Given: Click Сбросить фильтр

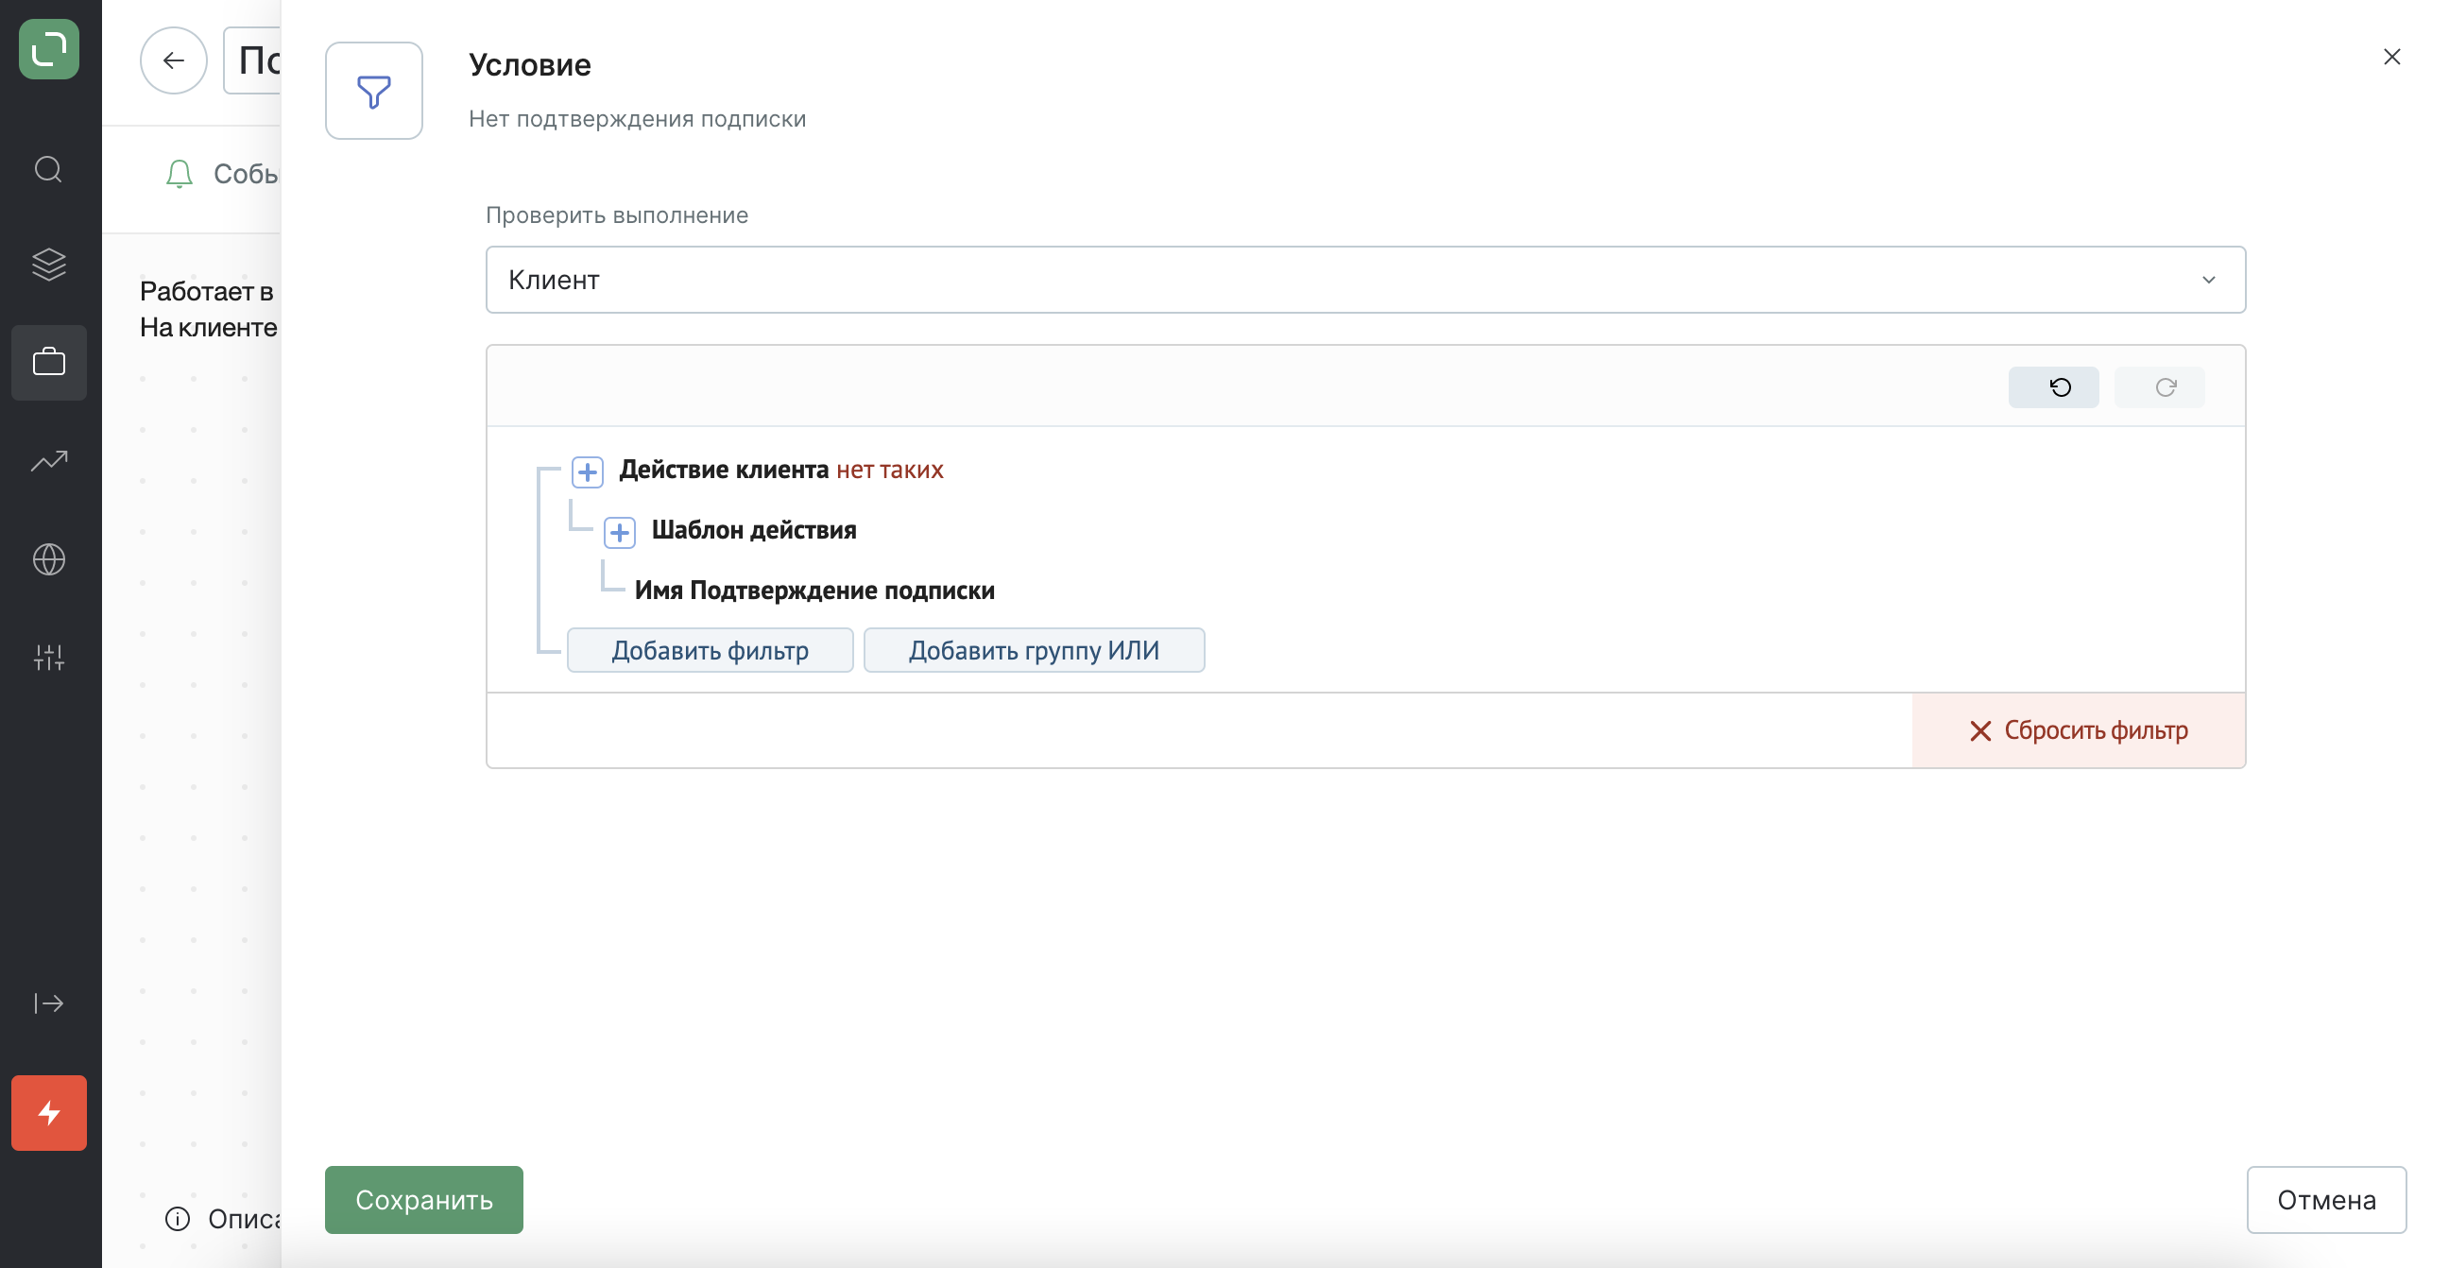Looking at the screenshot, I should [2079, 730].
